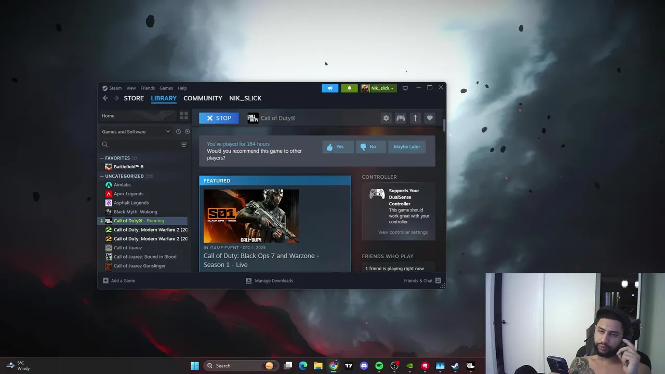Select Apex Legends in library list
Viewport: 665px width, 374px height.
(x=128, y=194)
